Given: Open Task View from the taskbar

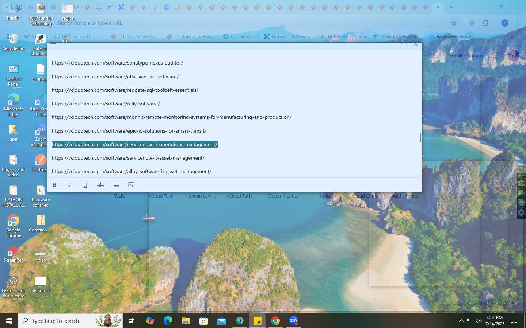Looking at the screenshot, I should coord(131,321).
